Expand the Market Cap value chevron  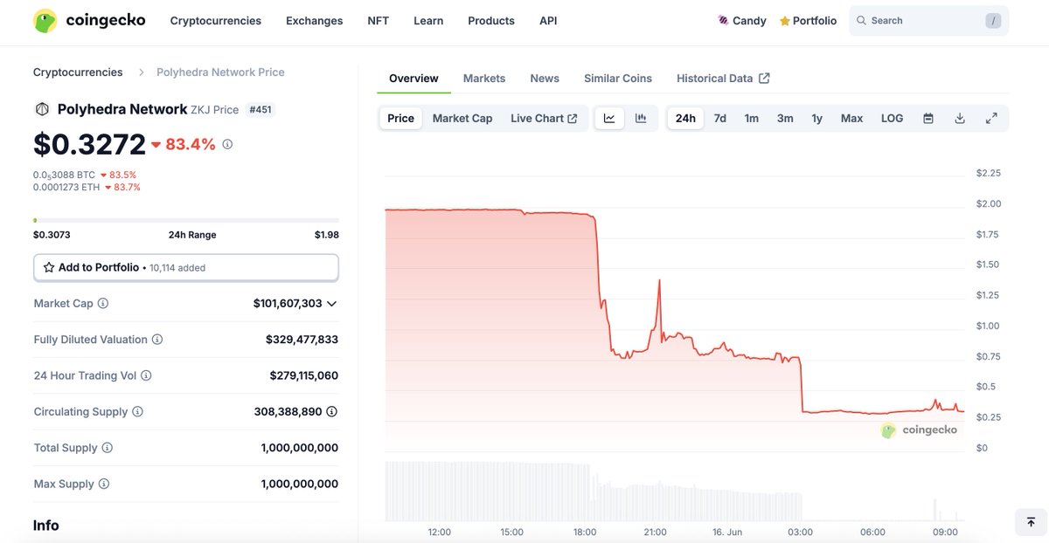[x=332, y=304]
